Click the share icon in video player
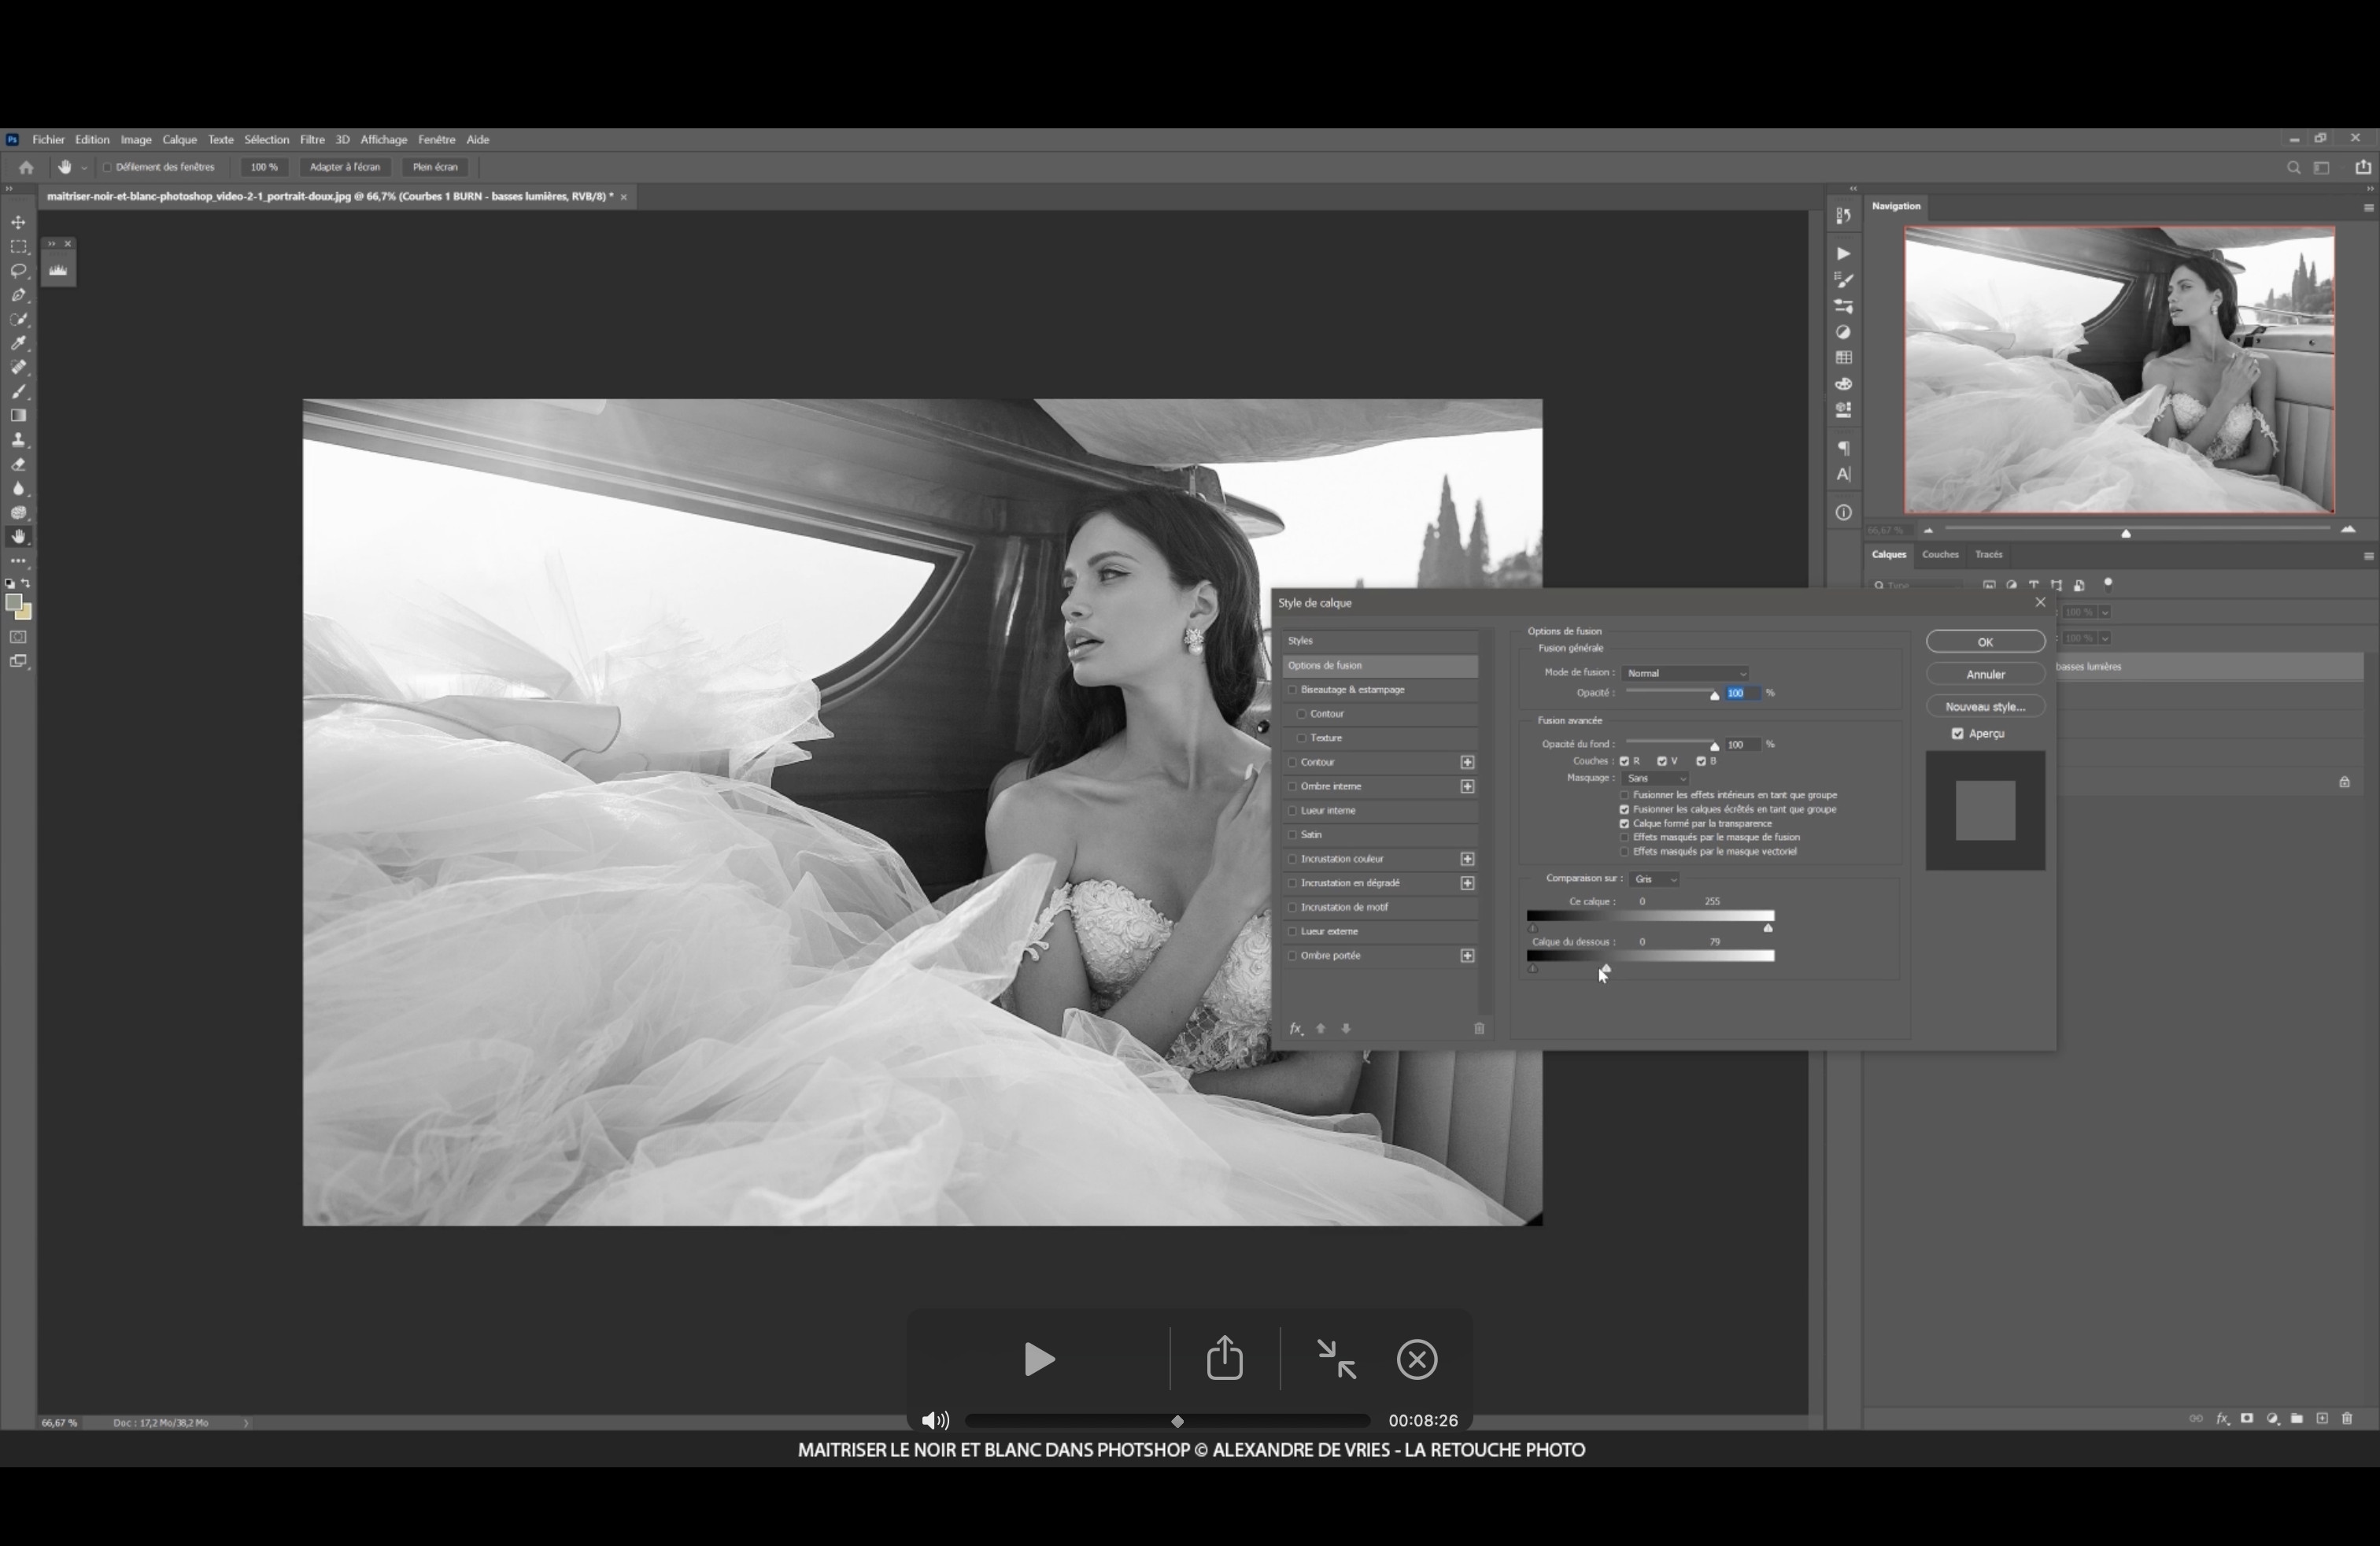The height and width of the screenshot is (1546, 2380). 1224,1359
